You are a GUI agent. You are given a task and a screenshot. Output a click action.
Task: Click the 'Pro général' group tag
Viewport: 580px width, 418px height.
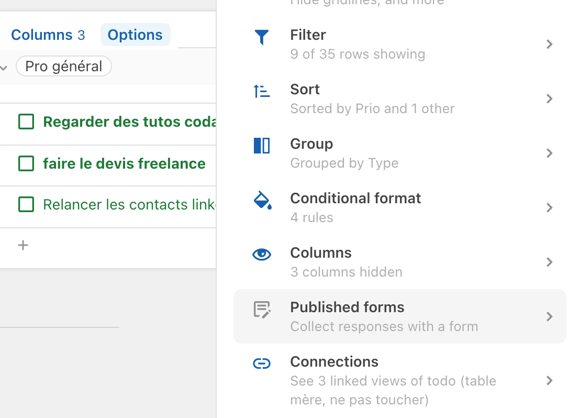[64, 67]
